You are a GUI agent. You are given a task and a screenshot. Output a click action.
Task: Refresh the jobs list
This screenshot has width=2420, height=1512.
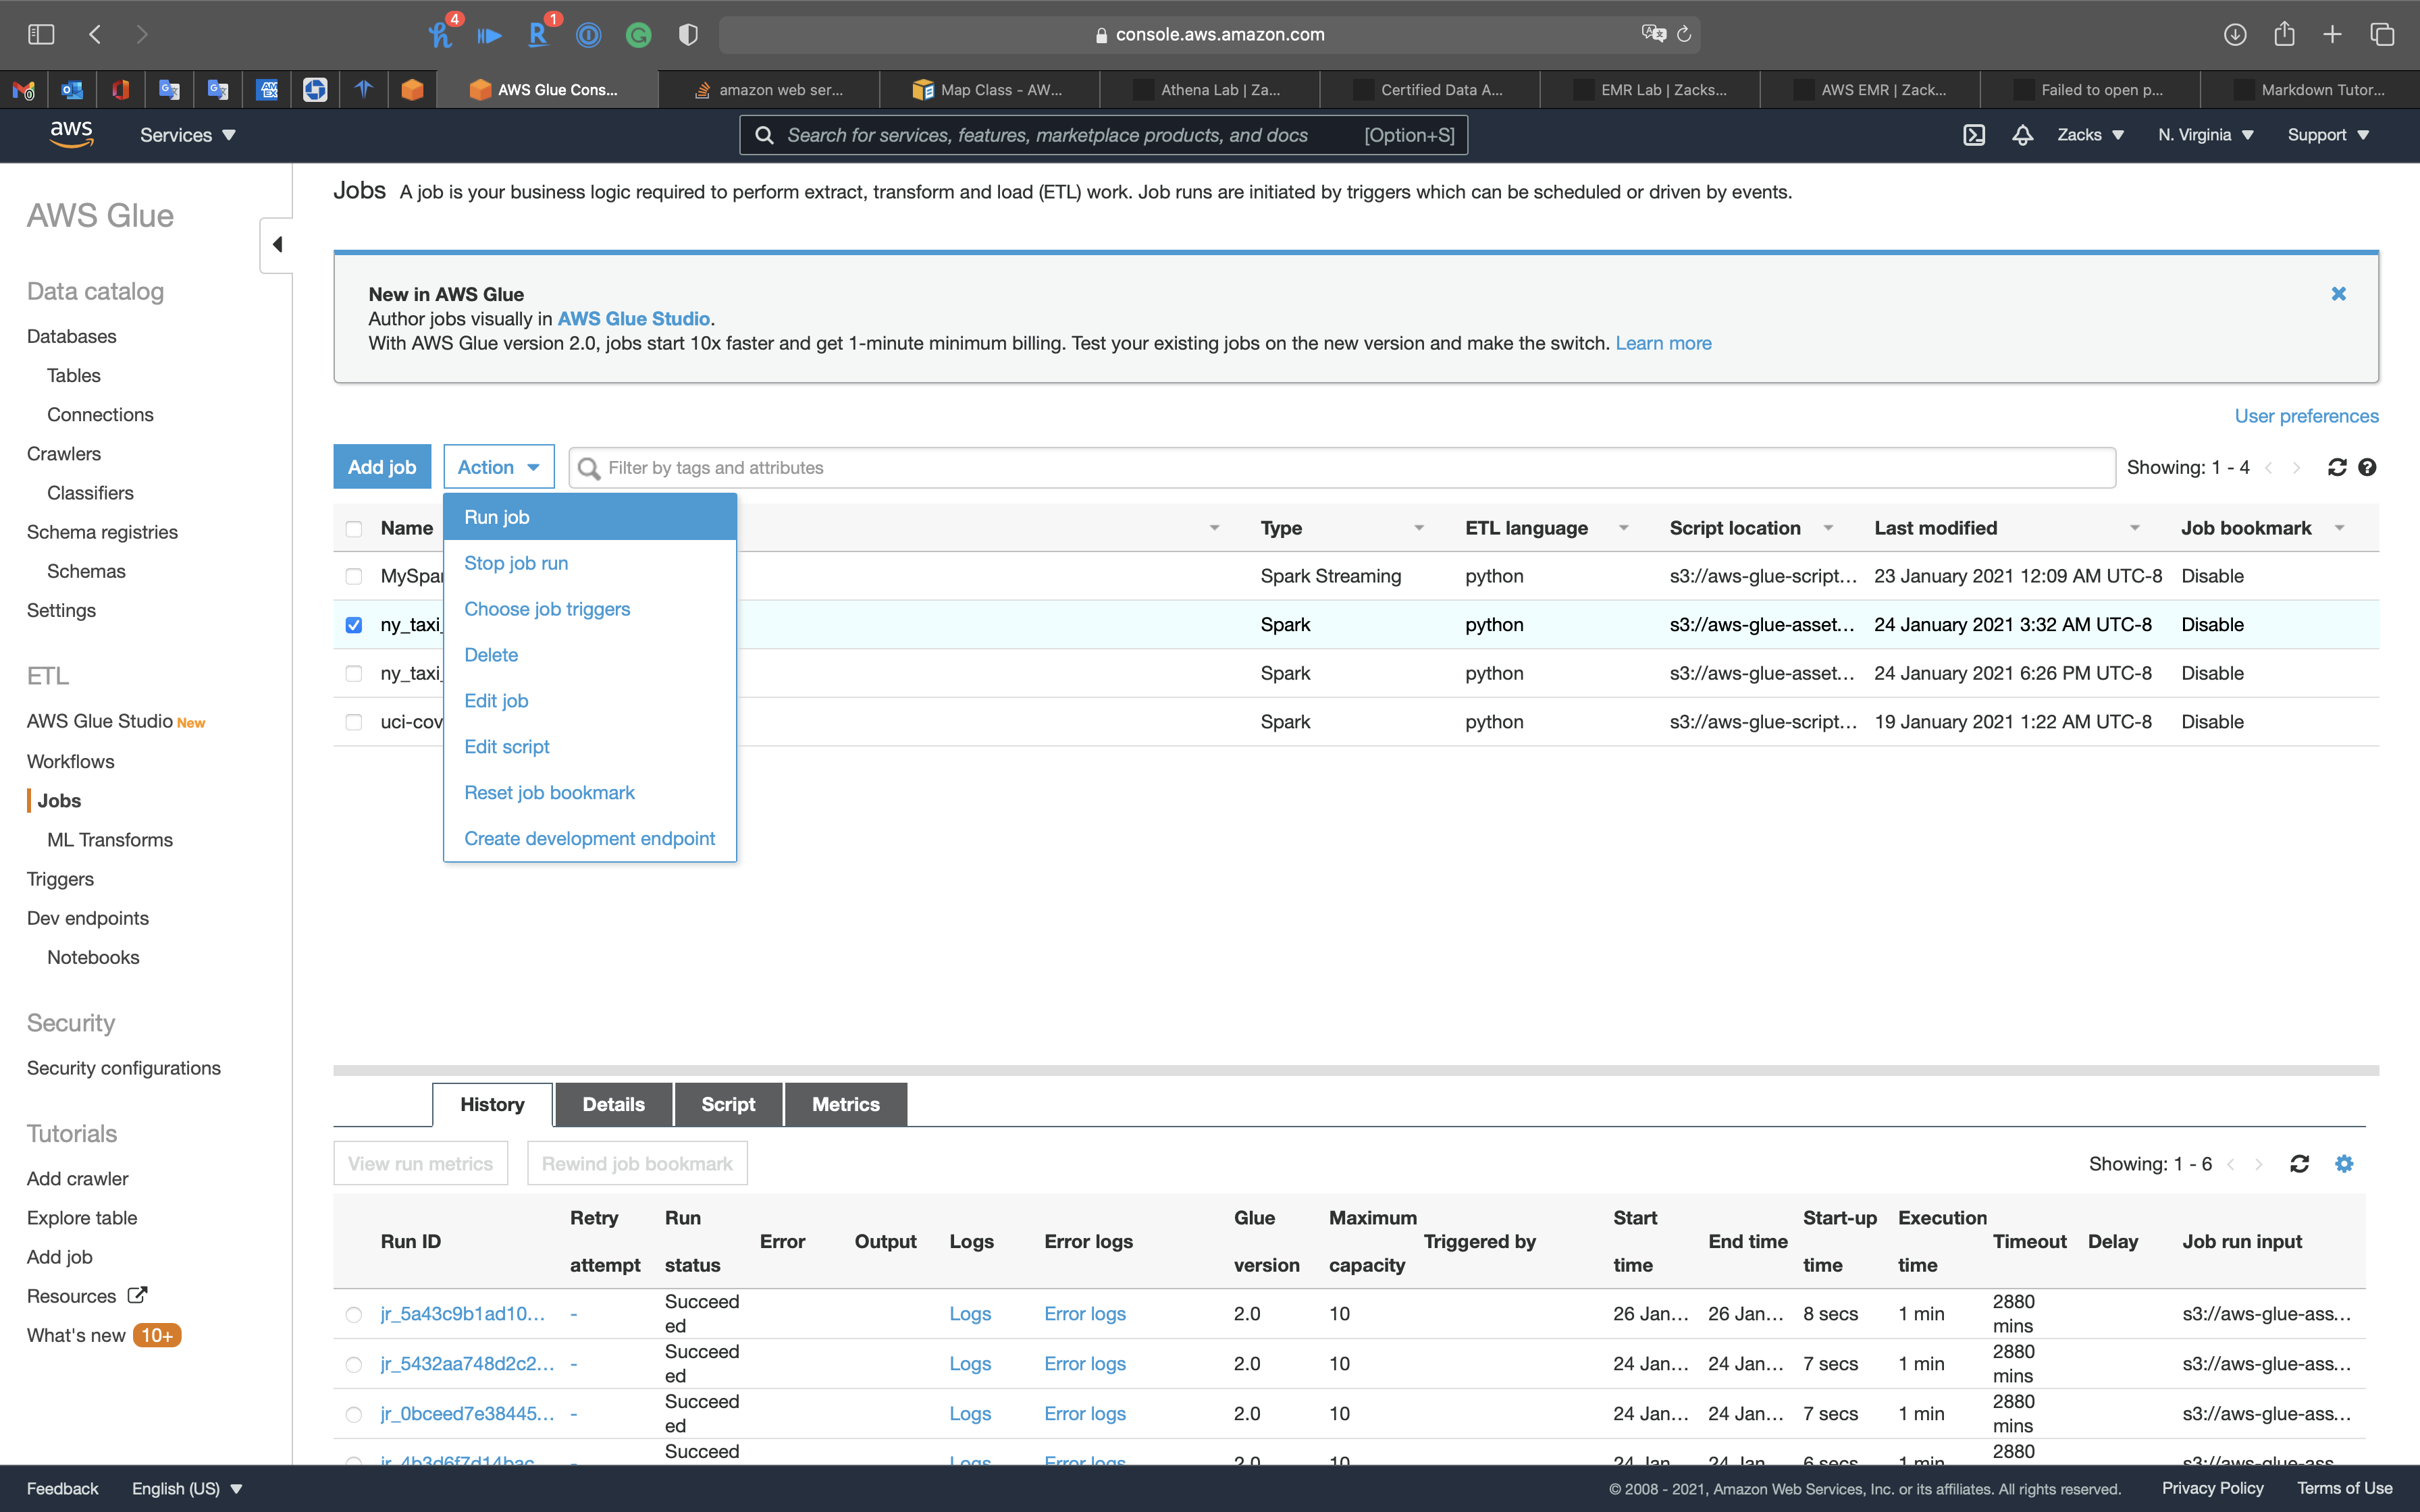[2336, 467]
